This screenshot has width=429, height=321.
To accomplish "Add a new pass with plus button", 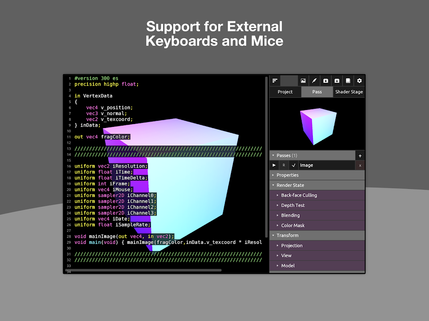I will 360,156.
